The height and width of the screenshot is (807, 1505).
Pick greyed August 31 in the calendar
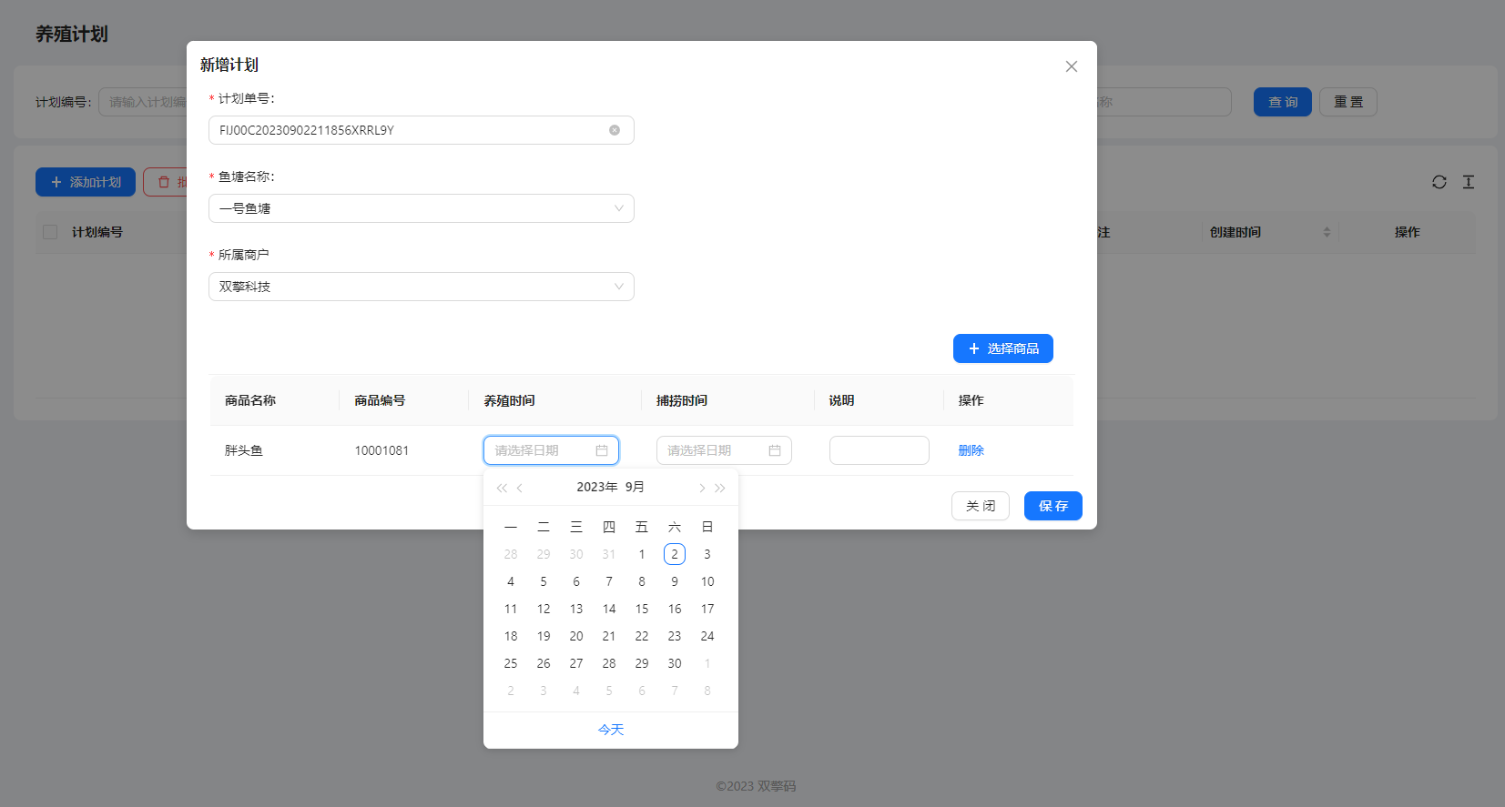[x=609, y=554]
